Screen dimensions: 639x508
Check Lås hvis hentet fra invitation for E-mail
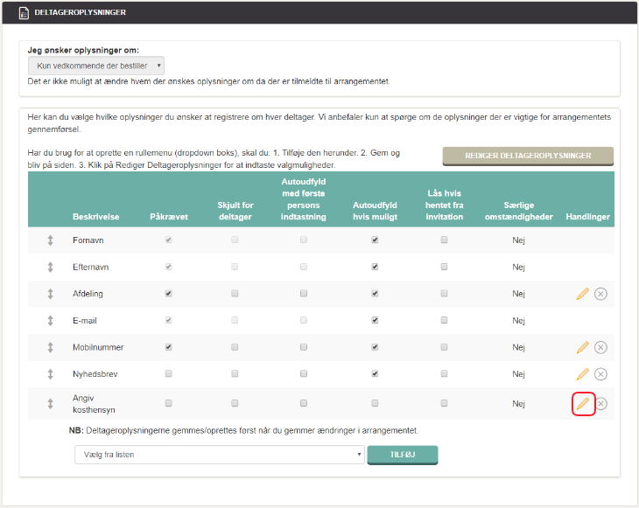pos(444,320)
